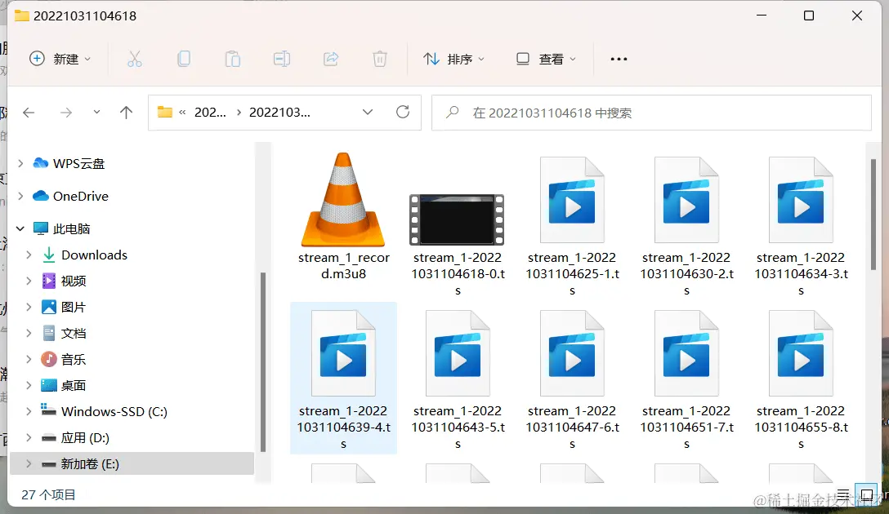Expand the 桌面 tree node
889x514 pixels.
point(29,385)
